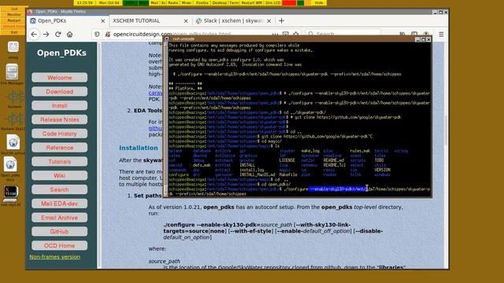Click the insecure connection padlock icon
The image size is (504, 283).
(107, 34)
